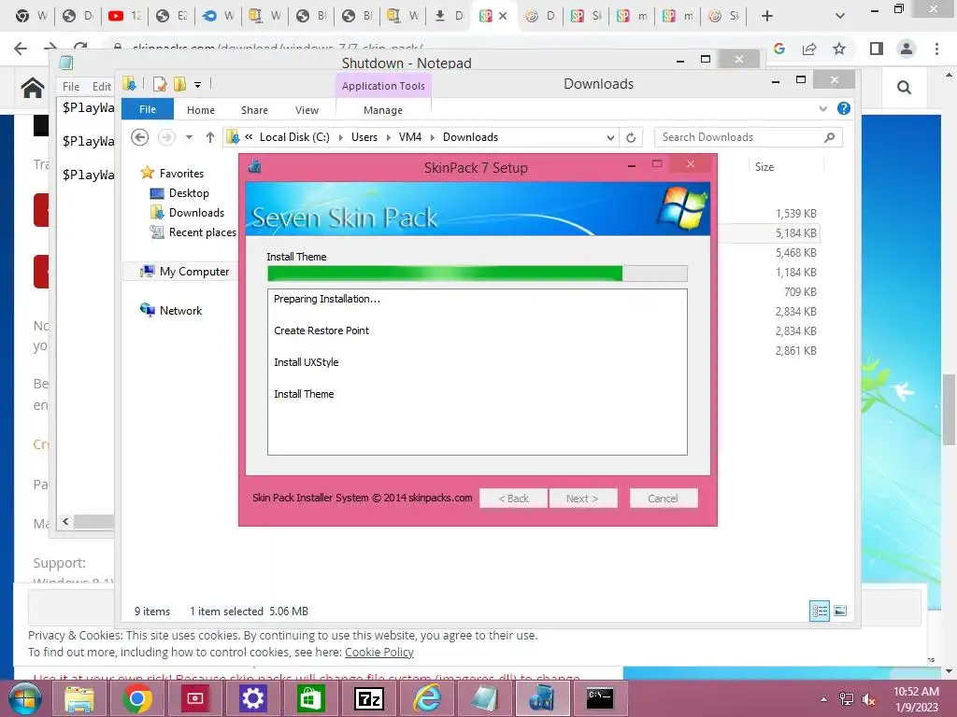Image resolution: width=957 pixels, height=717 pixels.
Task: Open the Settings gear taskbar icon
Action: coord(252,698)
